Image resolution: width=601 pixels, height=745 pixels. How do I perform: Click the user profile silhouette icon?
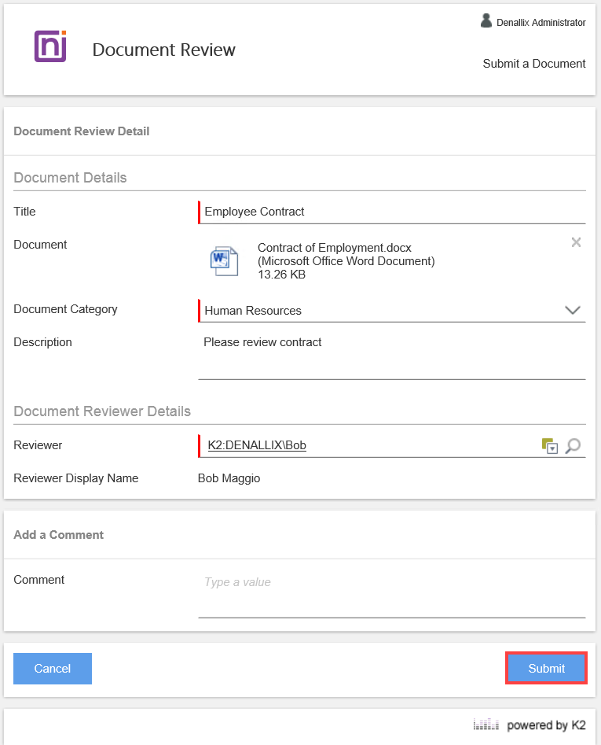tap(486, 21)
